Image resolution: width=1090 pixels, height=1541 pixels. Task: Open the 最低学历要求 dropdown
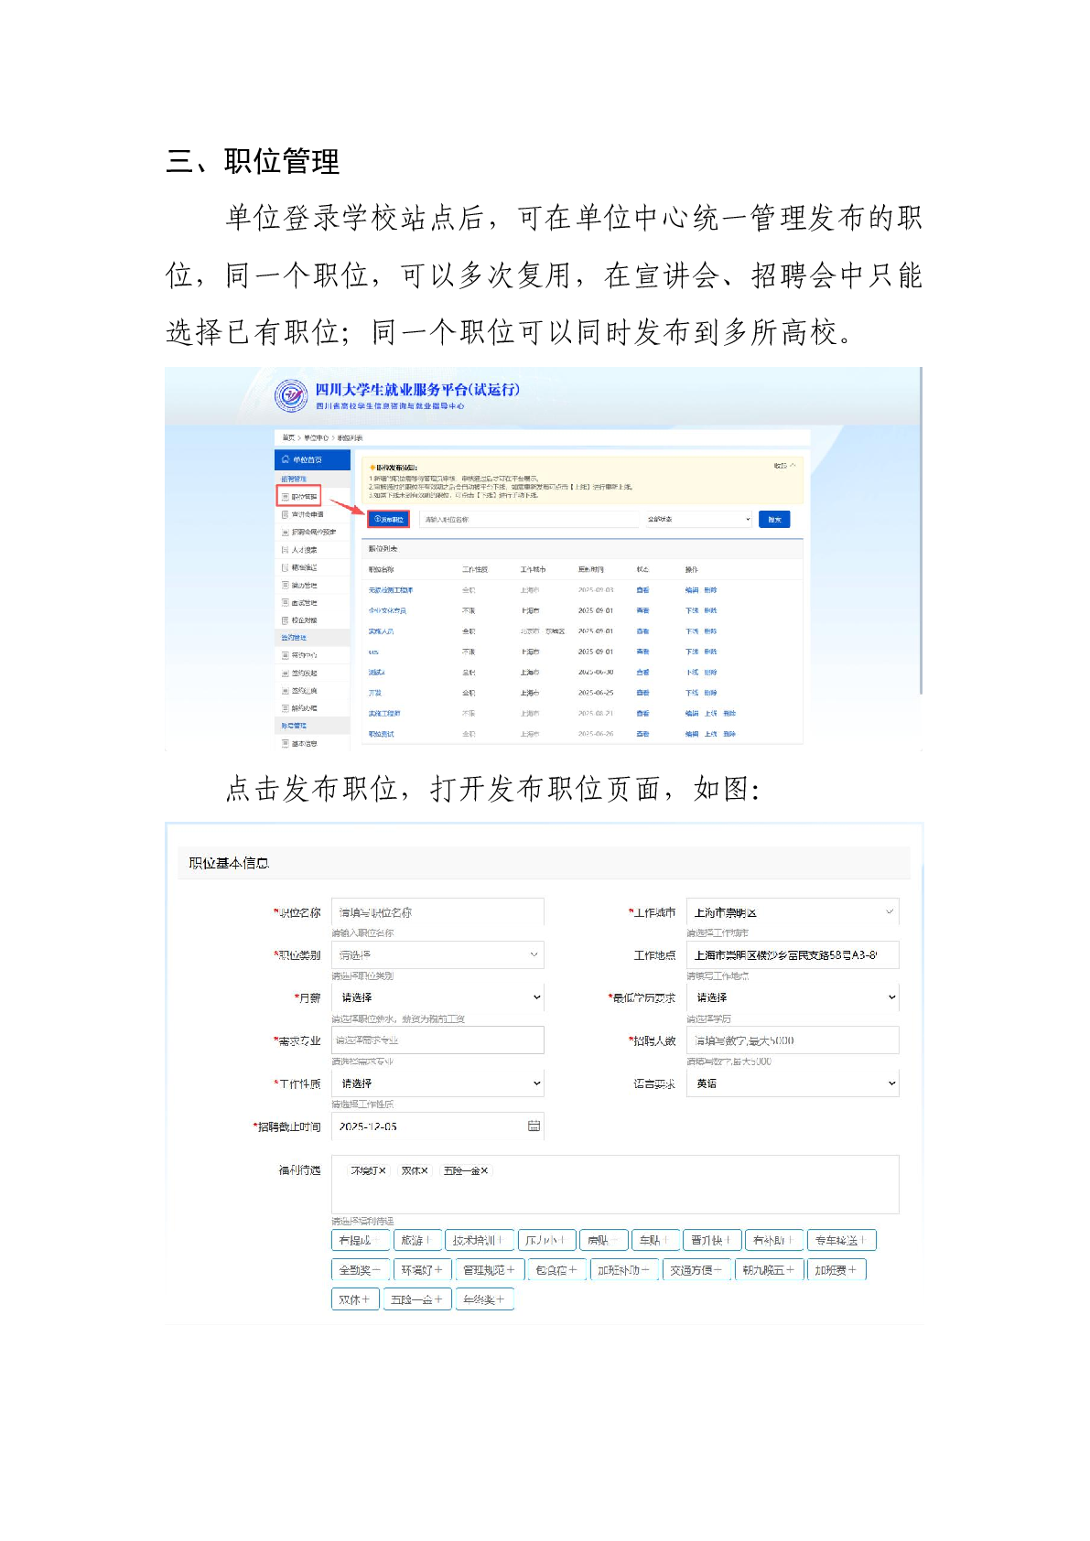tap(793, 997)
